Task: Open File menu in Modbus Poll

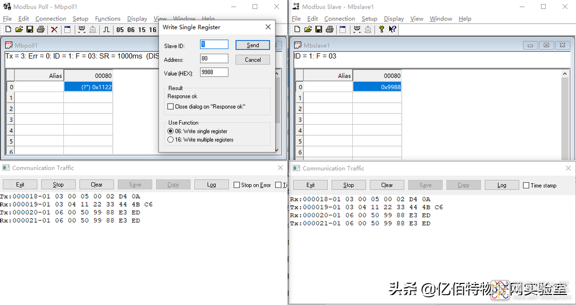Action: 7,19
